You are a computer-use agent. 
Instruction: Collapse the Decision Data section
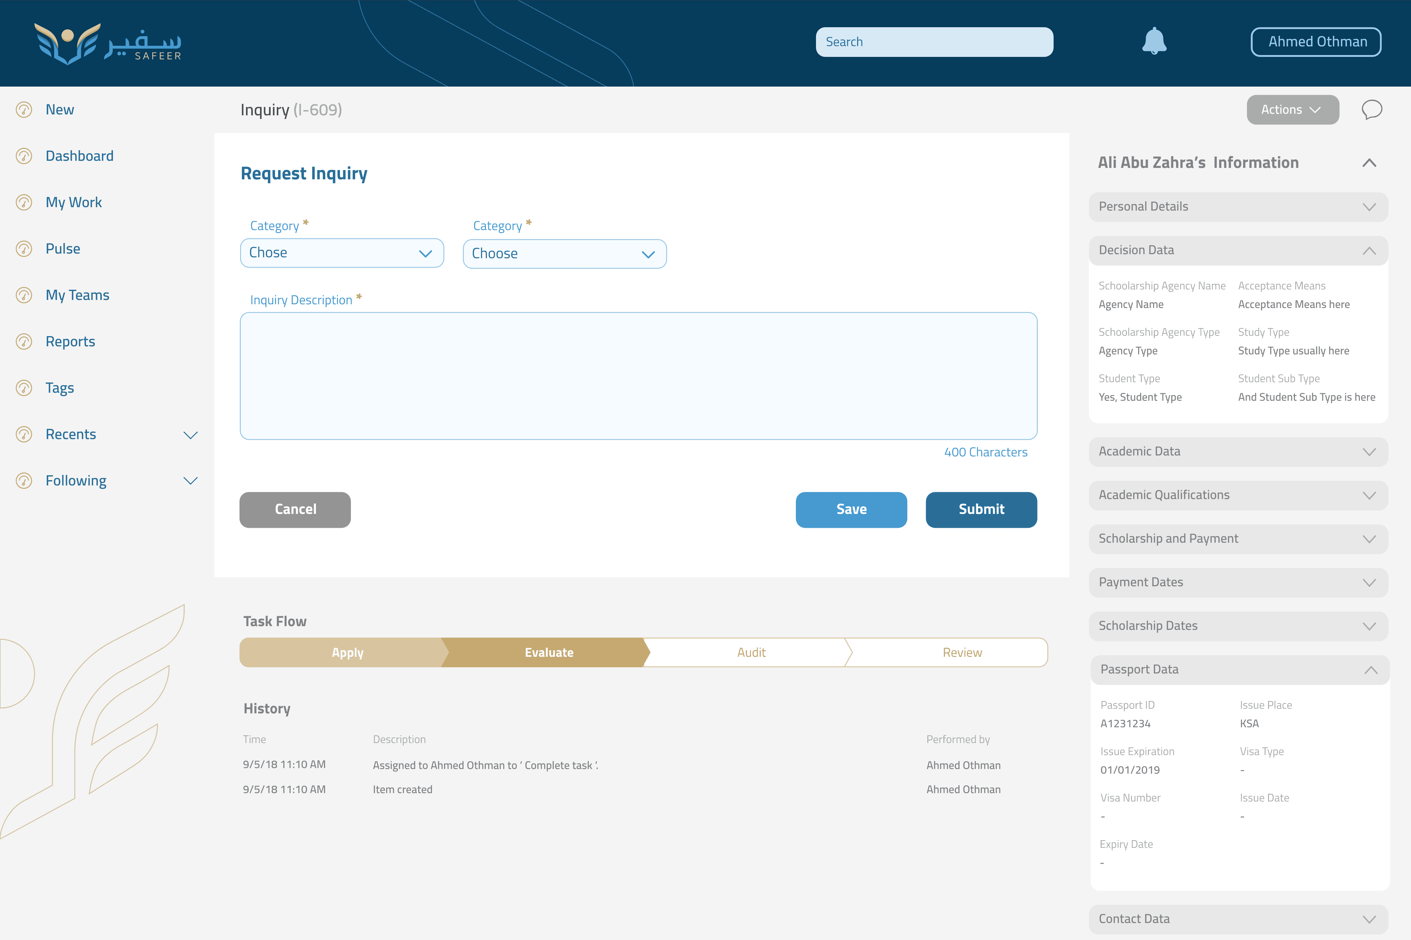[x=1369, y=250]
